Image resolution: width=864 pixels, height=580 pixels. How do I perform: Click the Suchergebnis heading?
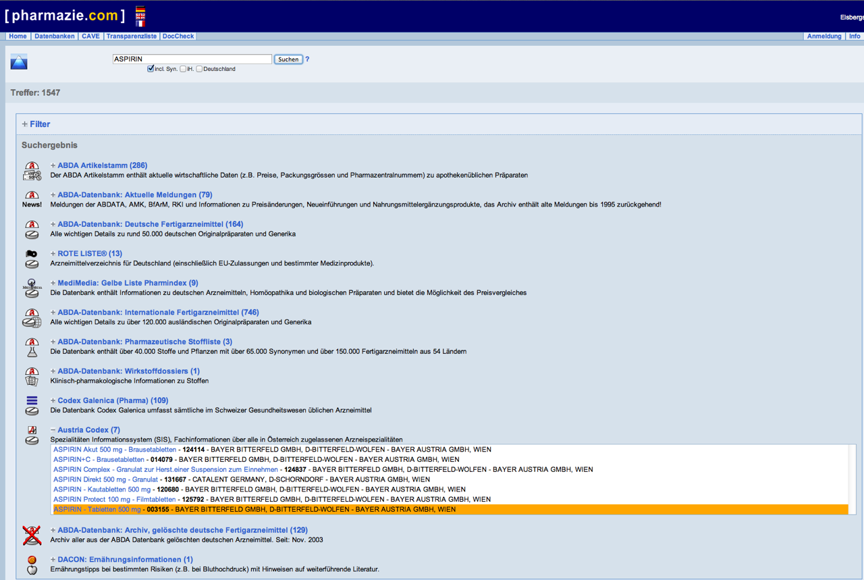tap(49, 145)
